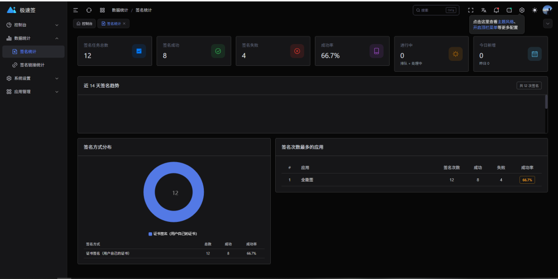Click the 66.7% value on the 成功率 card
This screenshot has width=558, height=279.
pyautogui.click(x=330, y=55)
